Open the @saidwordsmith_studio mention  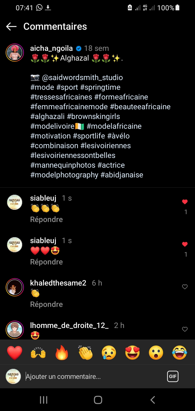[82, 78]
